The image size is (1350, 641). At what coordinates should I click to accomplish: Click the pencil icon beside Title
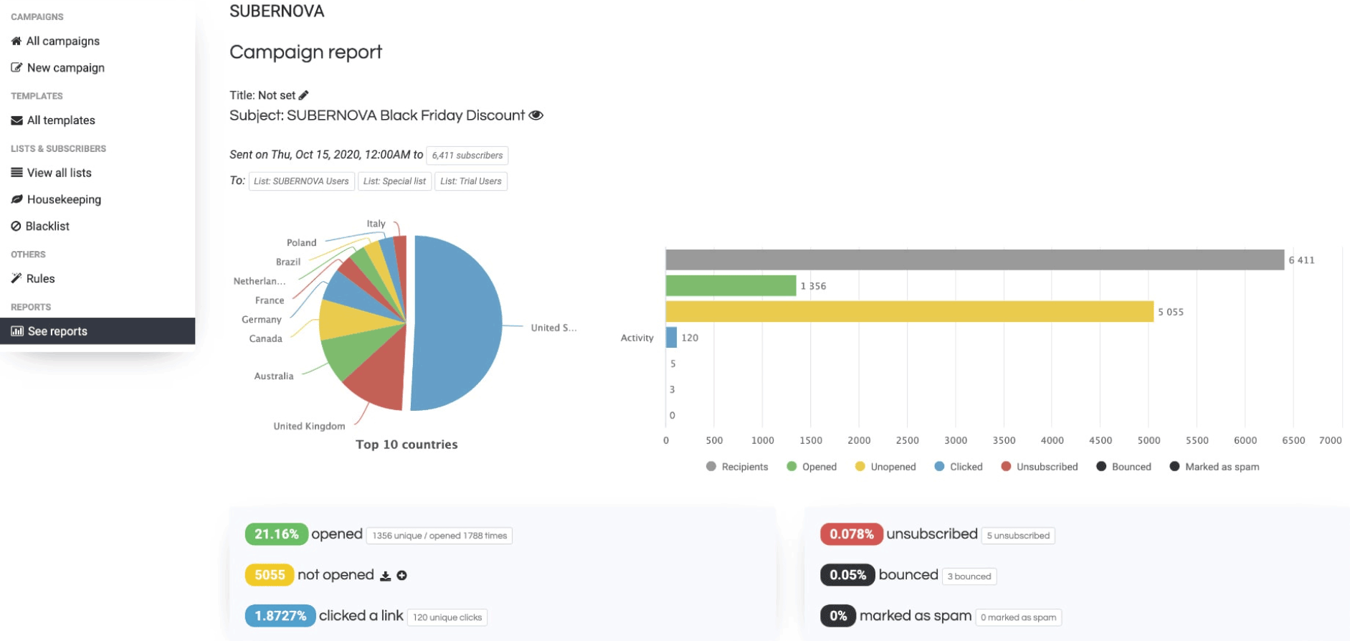[x=304, y=95]
